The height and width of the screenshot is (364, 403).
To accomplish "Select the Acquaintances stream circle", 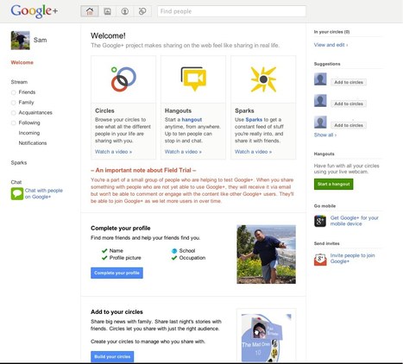I will pyautogui.click(x=35, y=112).
